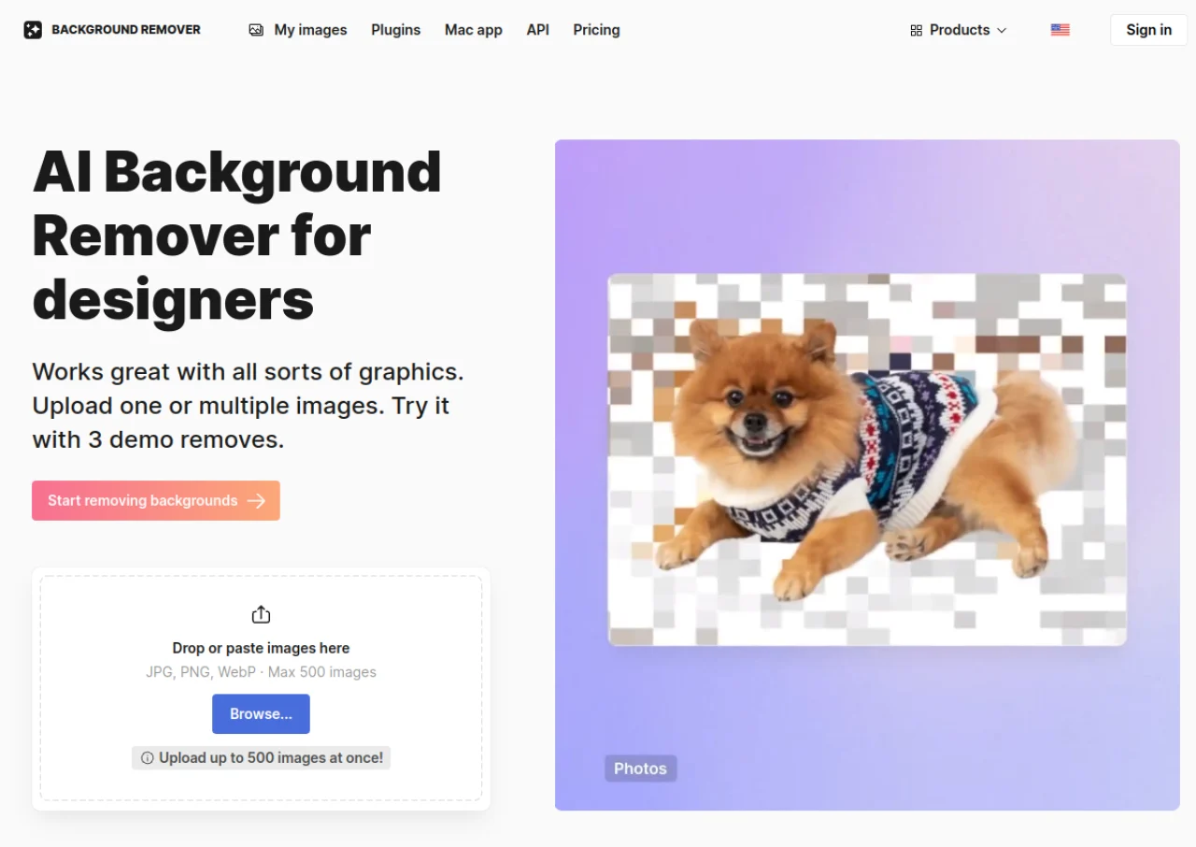This screenshot has height=847, width=1196.
Task: Click the Background Remover logo icon
Action: pyautogui.click(x=33, y=30)
